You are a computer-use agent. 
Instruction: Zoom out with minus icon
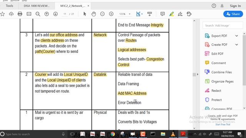pos(102,14)
